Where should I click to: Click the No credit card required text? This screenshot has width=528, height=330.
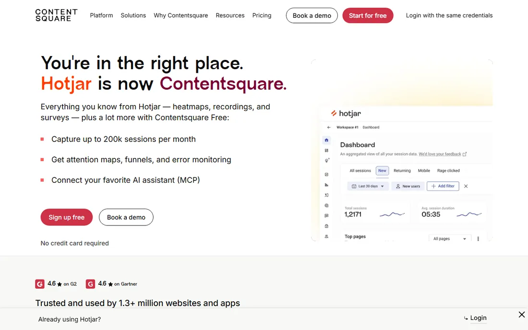pos(75,243)
